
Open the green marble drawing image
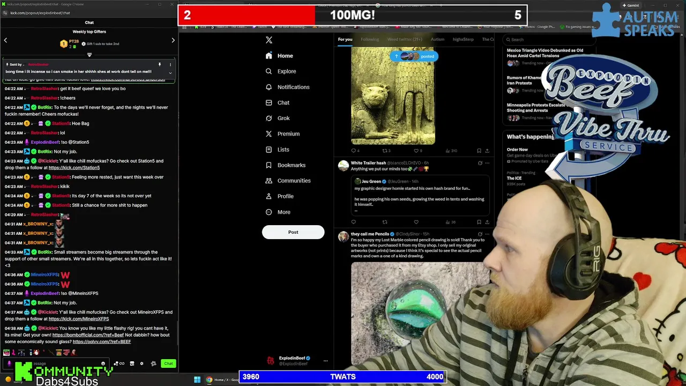point(421,314)
